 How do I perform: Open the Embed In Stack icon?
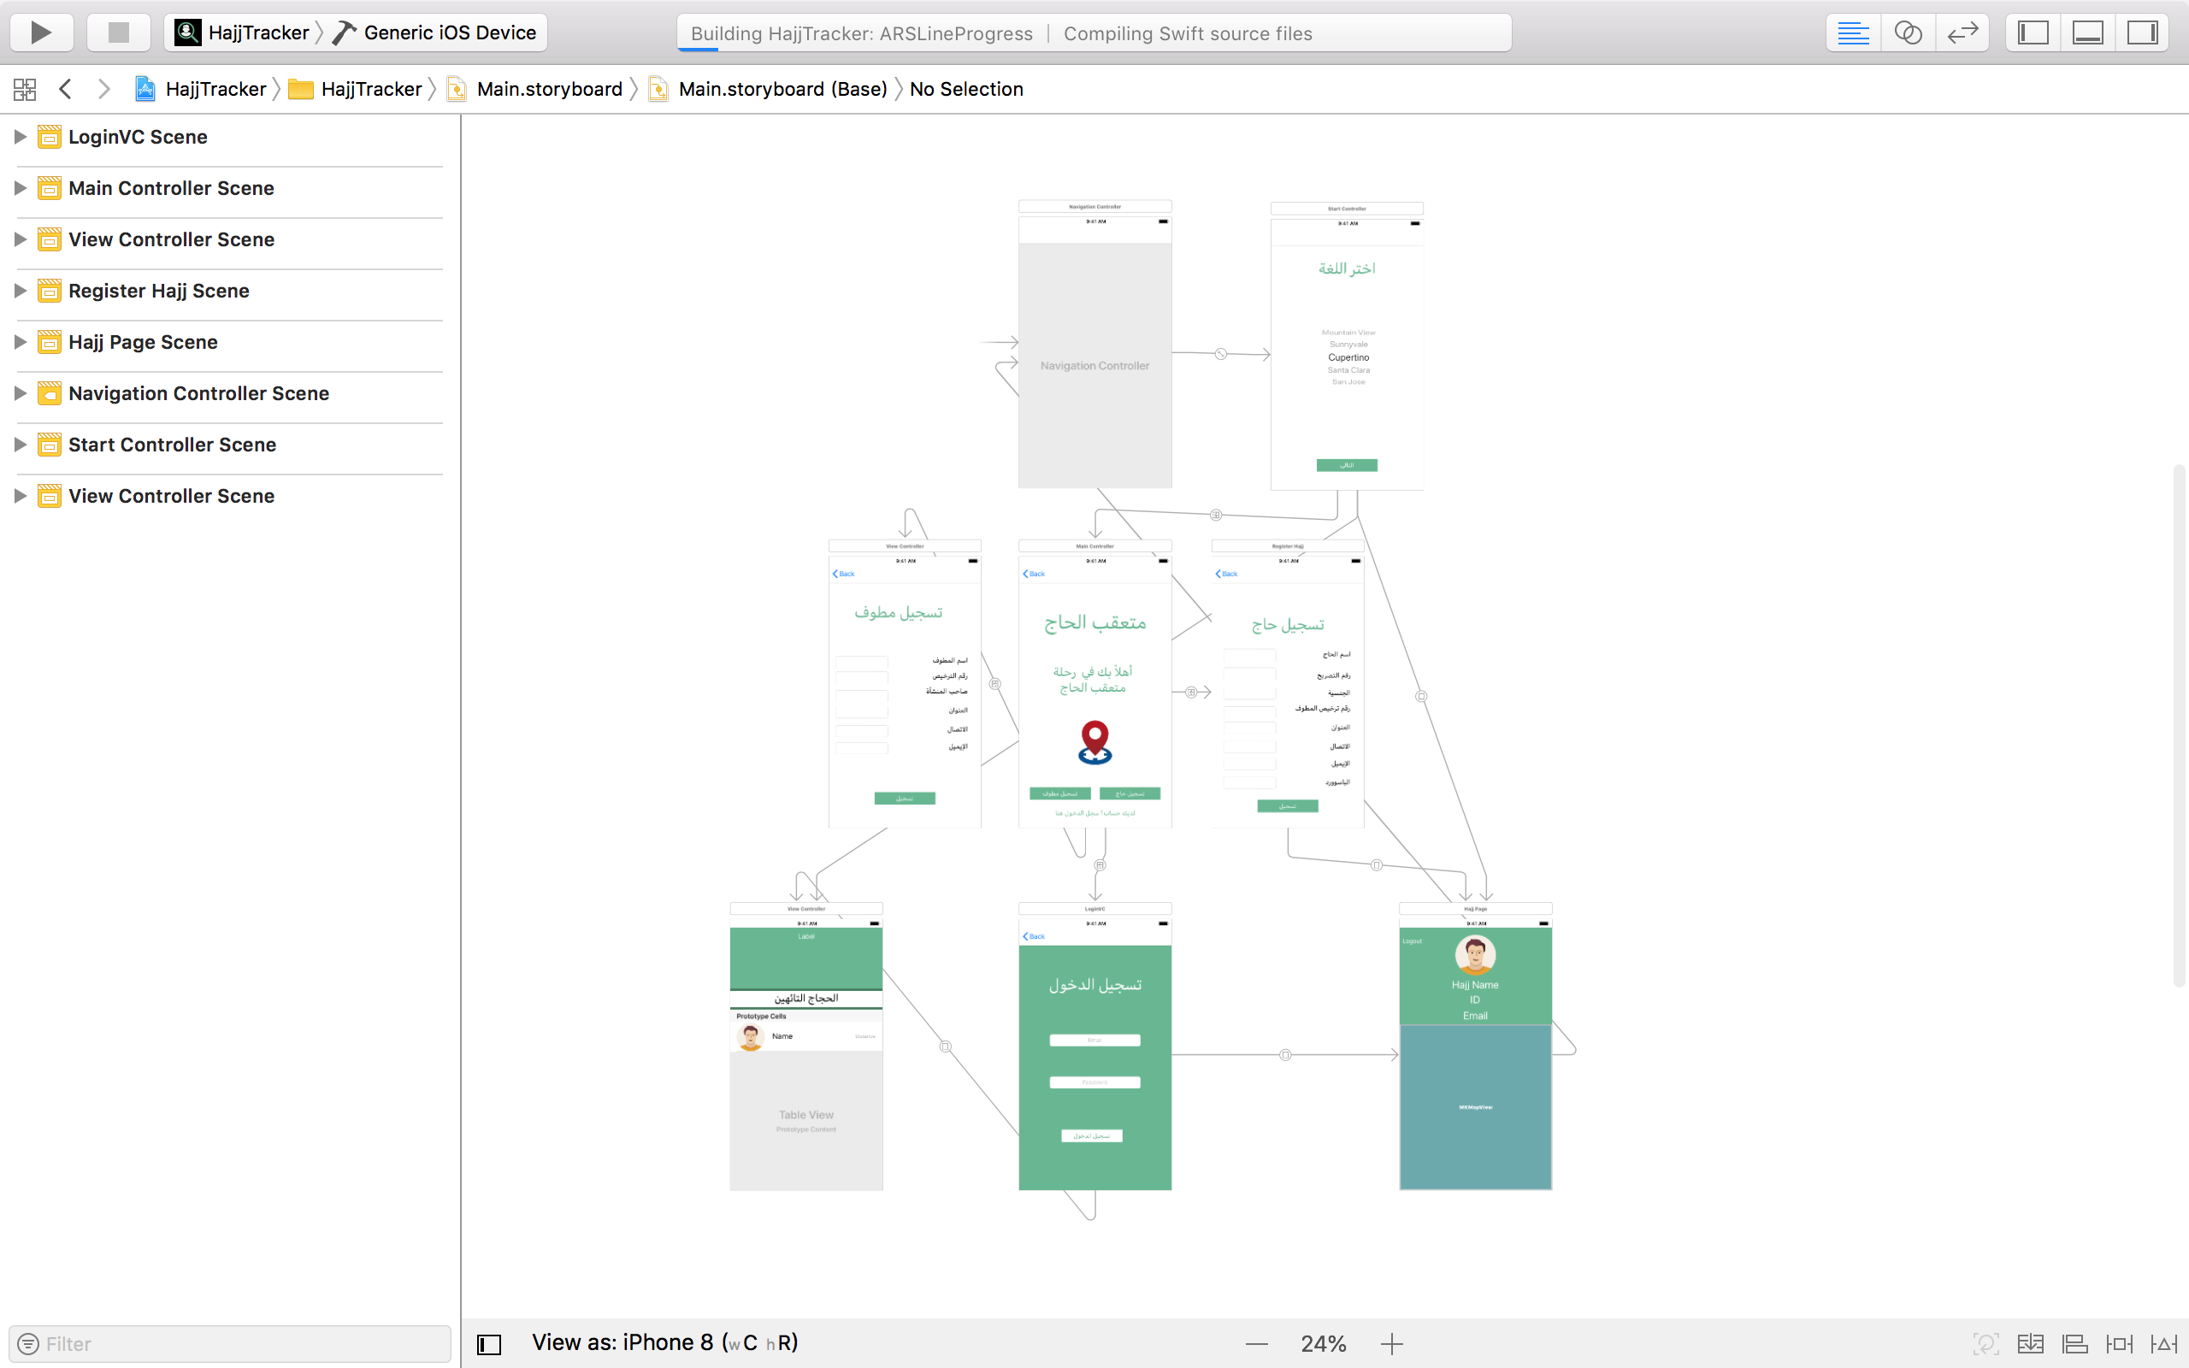coord(2030,1343)
